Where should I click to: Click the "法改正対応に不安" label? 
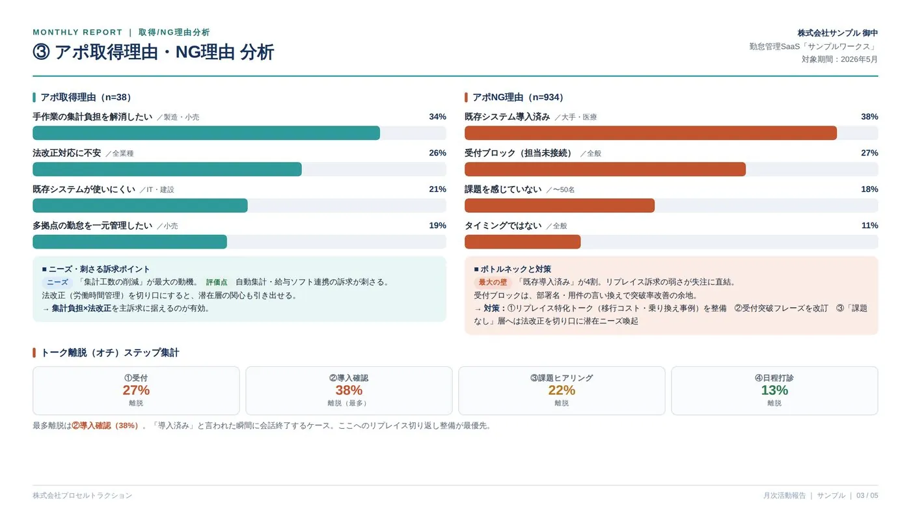click(x=67, y=154)
